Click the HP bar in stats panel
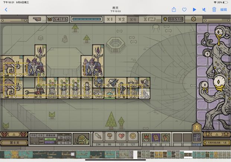The image size is (231, 162). point(50,139)
